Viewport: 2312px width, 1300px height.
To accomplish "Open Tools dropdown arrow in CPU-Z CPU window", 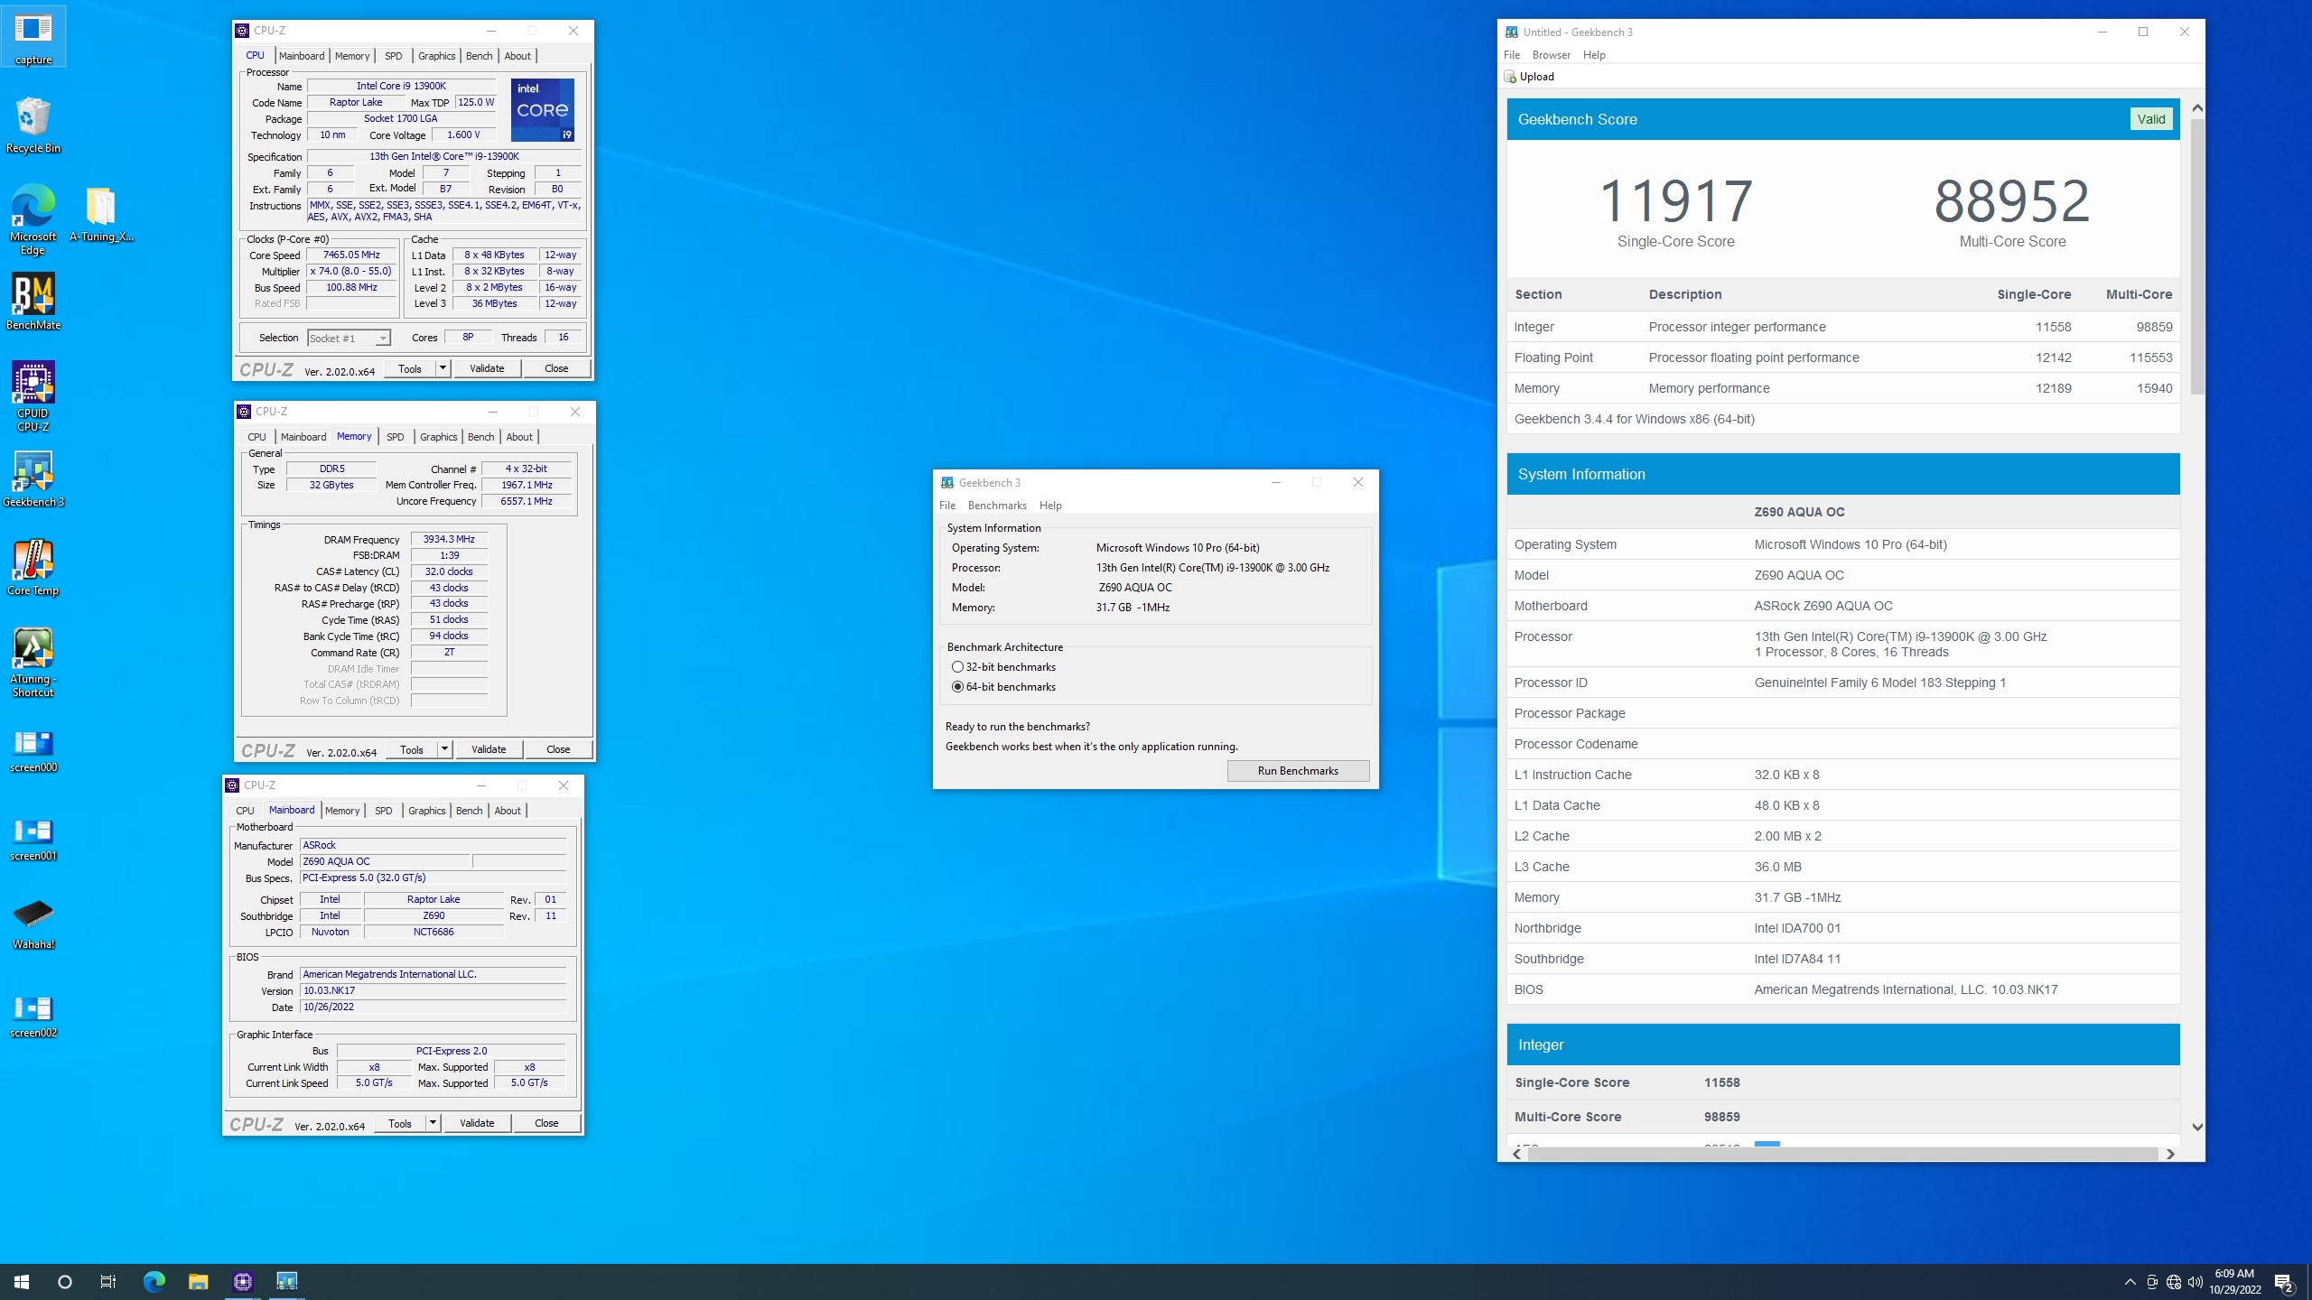I will [443, 368].
